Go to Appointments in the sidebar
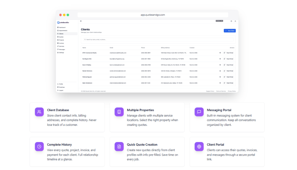The width and height of the screenshot is (297, 170). pos(62,31)
